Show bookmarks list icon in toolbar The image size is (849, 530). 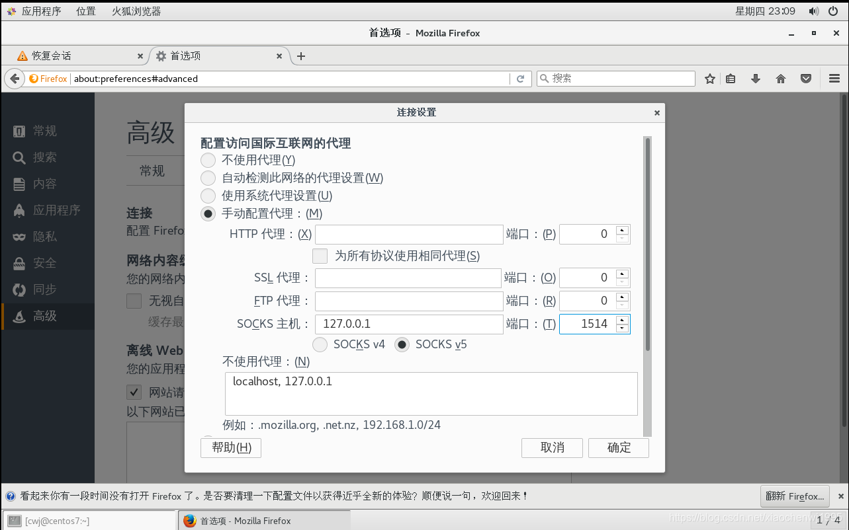point(731,79)
